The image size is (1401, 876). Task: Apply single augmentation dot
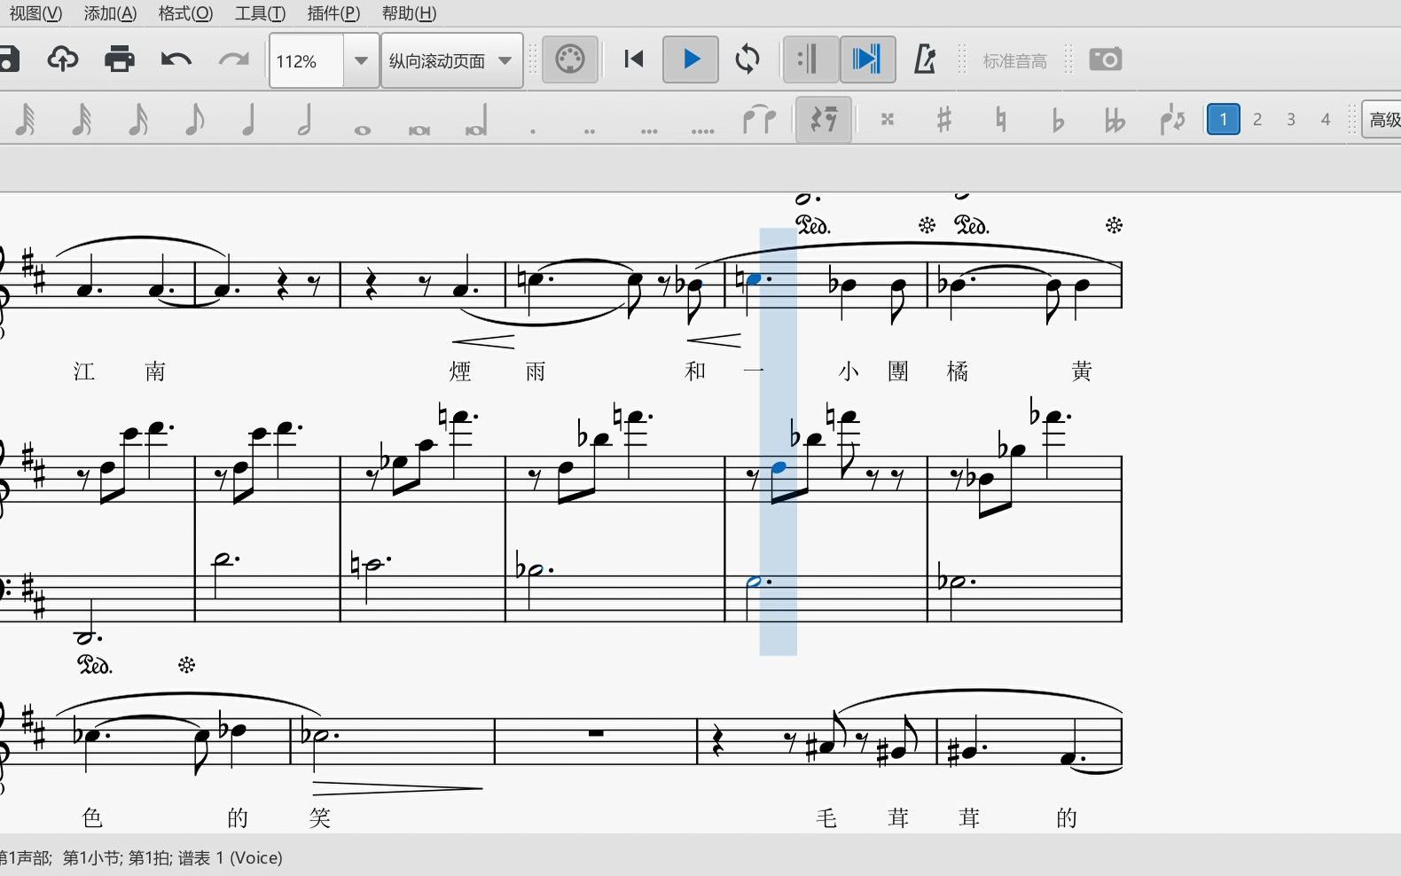(x=533, y=130)
